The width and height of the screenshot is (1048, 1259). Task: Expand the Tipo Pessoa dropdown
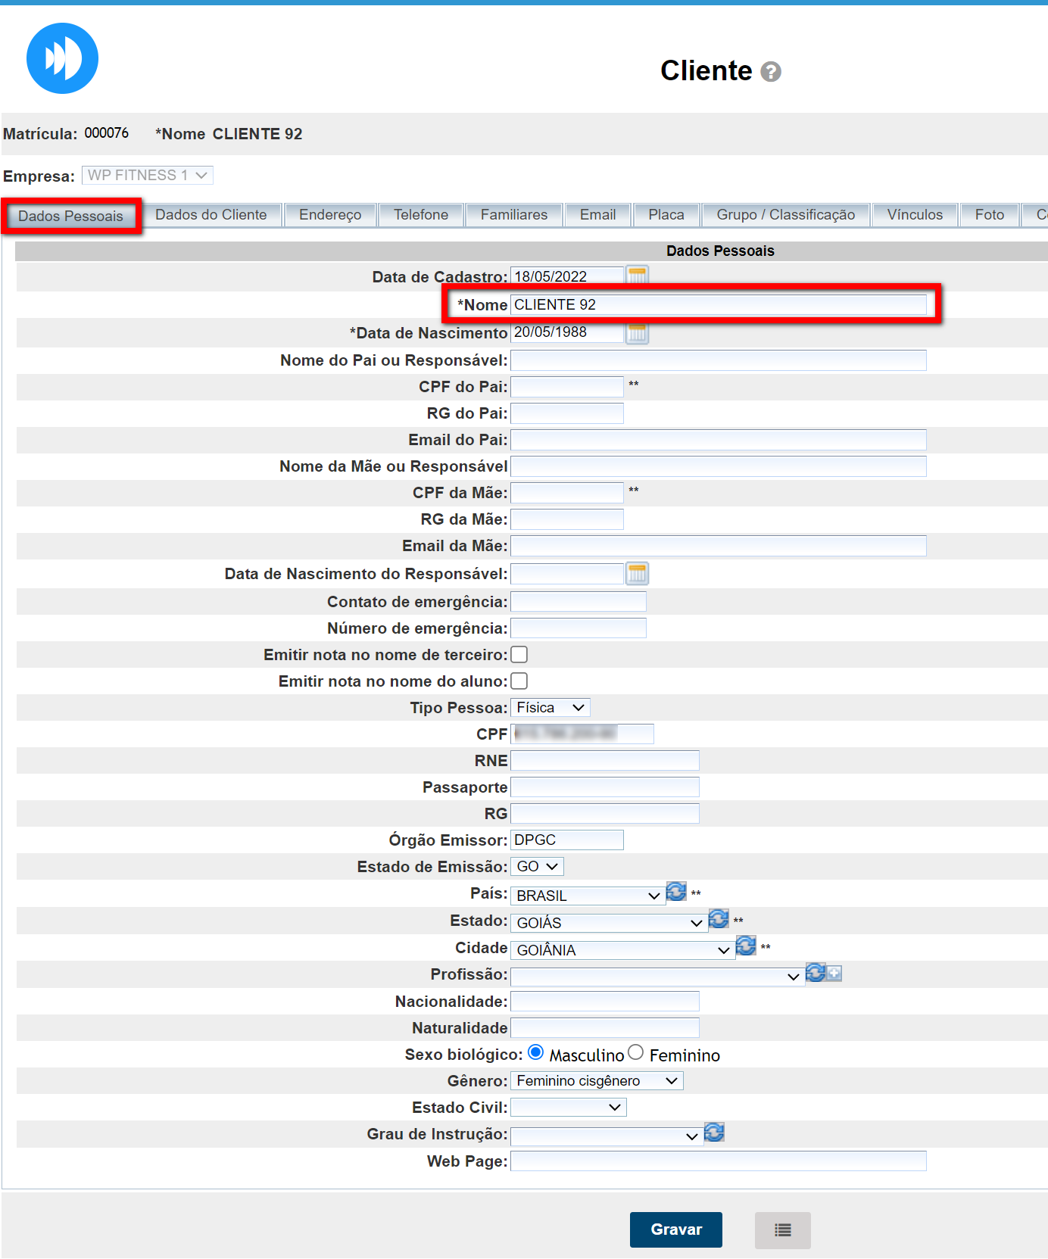(550, 708)
